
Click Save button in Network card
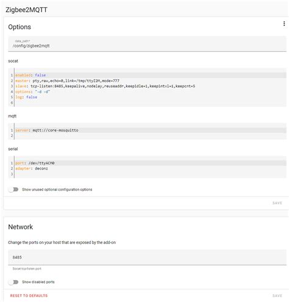[277, 295]
